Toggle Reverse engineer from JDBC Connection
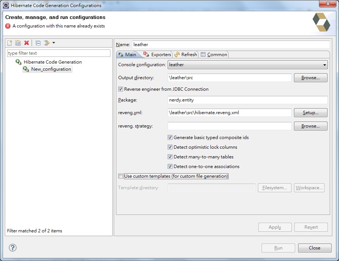Image resolution: width=339 pixels, height=261 pixels. coord(121,89)
